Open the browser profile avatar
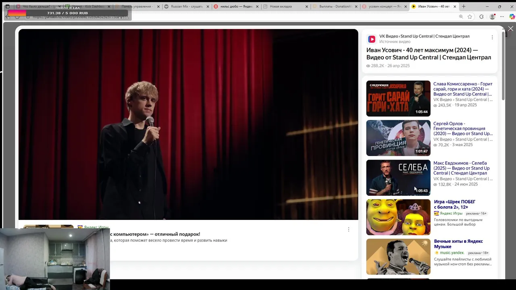This screenshot has width=516, height=290. pos(492,17)
